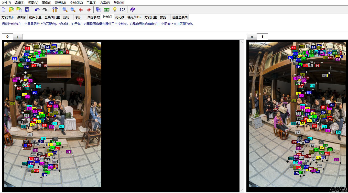The image size is (348, 193).
Task: Select control point 98 in the right image
Action: [x=318, y=65]
